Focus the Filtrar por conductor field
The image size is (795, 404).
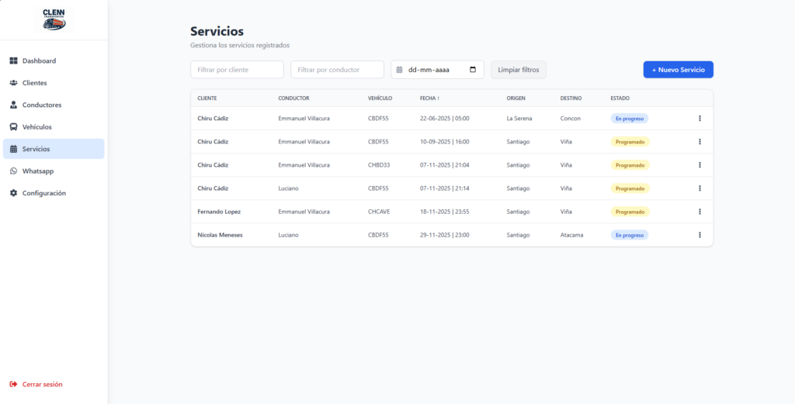coord(337,70)
